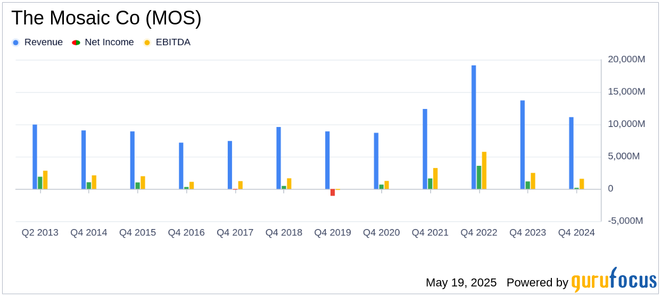The image size is (661, 296).
Task: Select the Q4 2018 Revenue bar
Action: click(278, 158)
